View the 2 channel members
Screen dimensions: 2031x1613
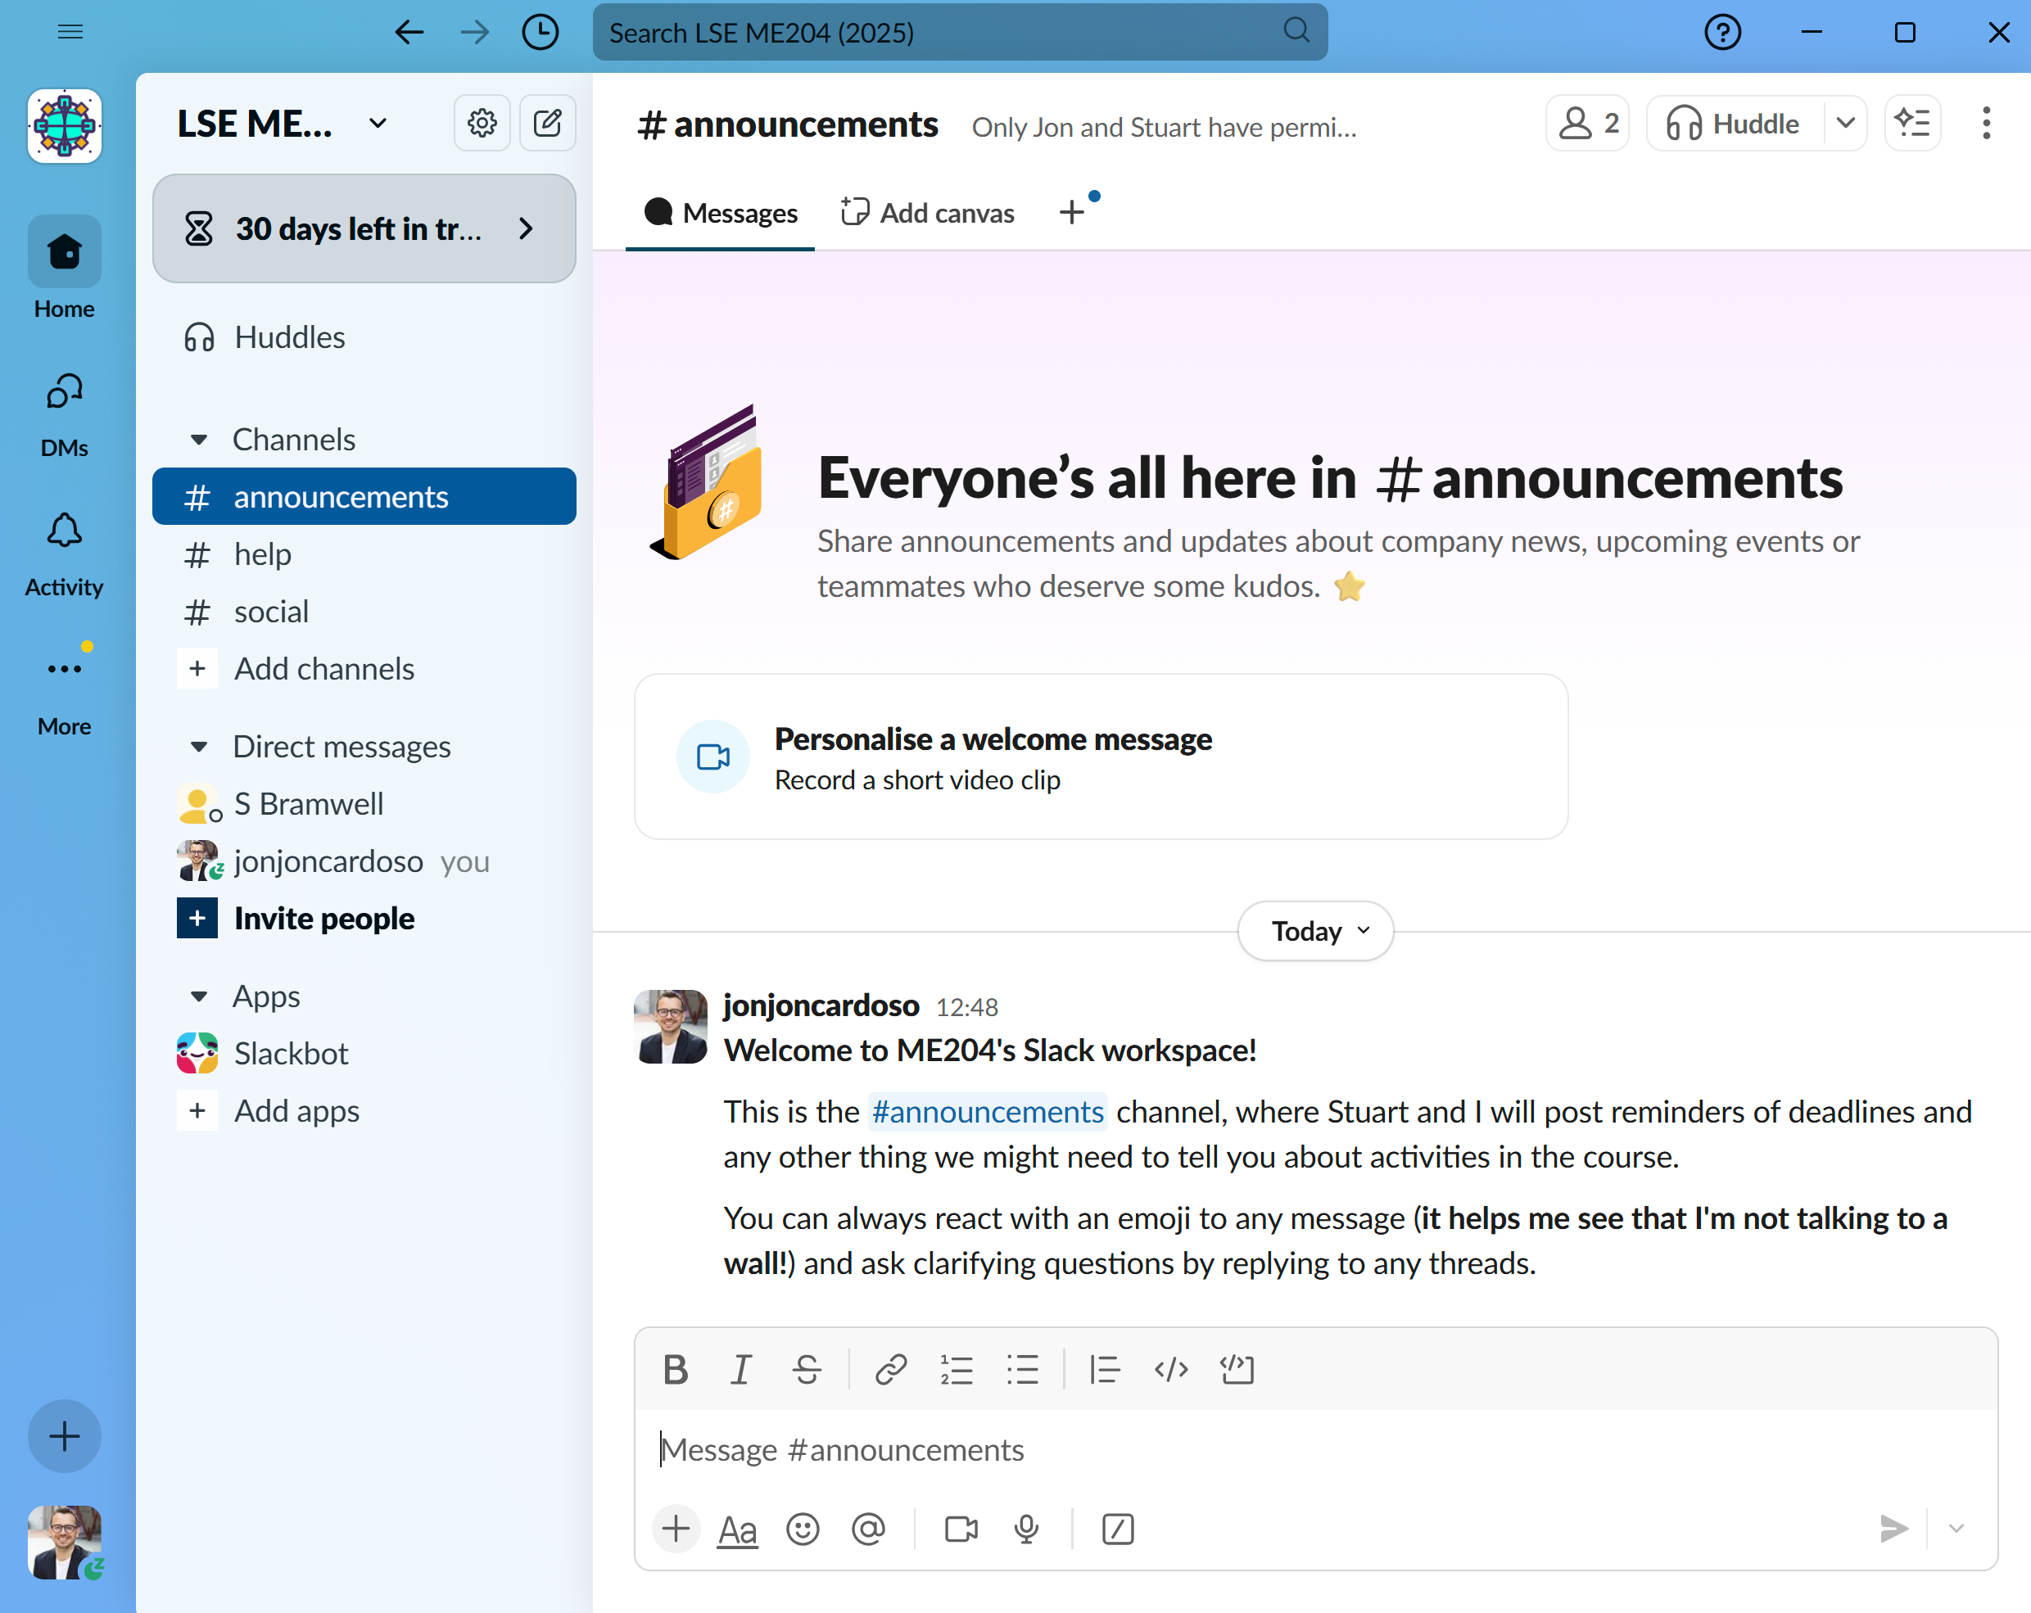point(1587,124)
